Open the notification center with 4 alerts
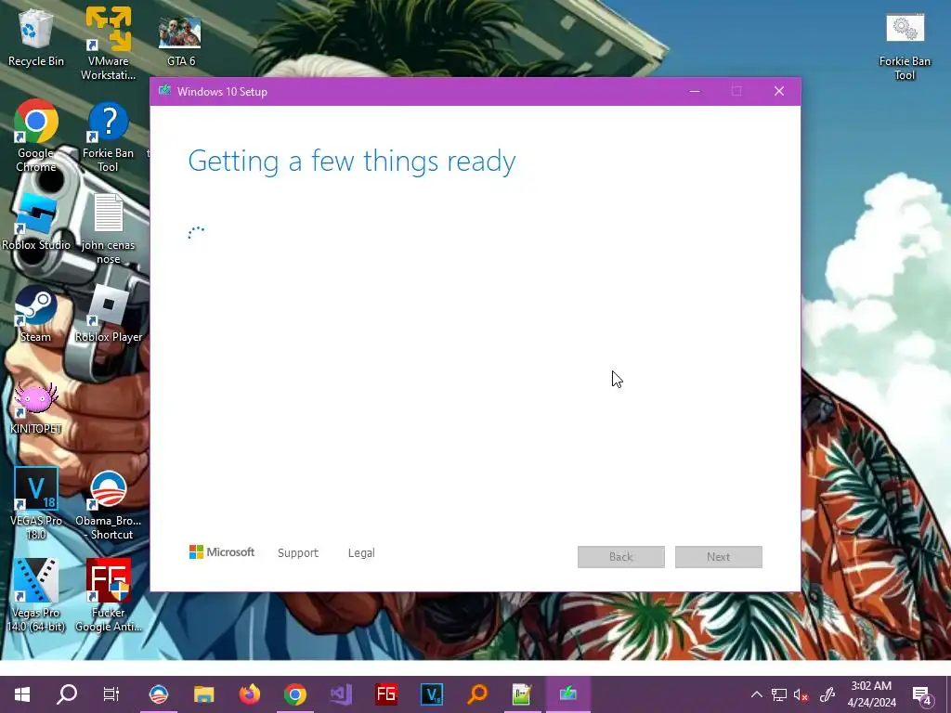 922,694
